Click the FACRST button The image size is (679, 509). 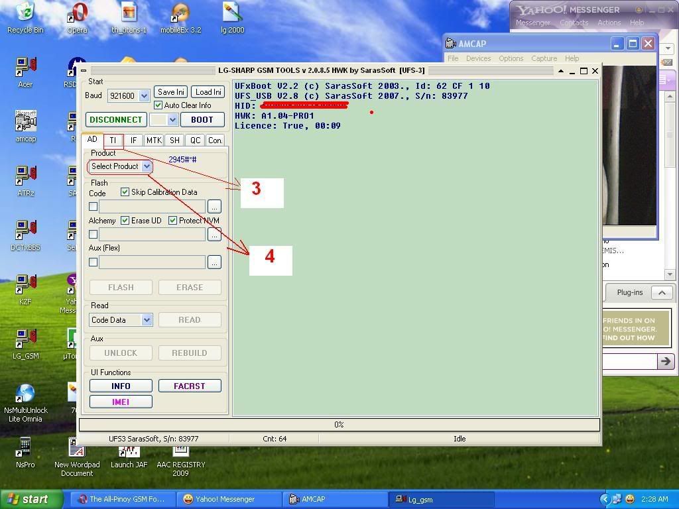pyautogui.click(x=190, y=386)
